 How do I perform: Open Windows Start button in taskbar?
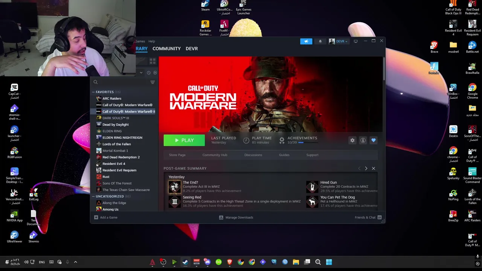[329, 262]
